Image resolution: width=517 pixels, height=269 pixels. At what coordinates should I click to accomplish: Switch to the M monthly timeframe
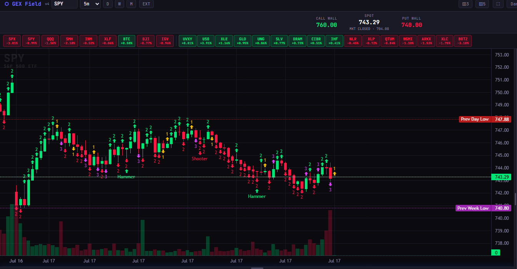tap(131, 4)
